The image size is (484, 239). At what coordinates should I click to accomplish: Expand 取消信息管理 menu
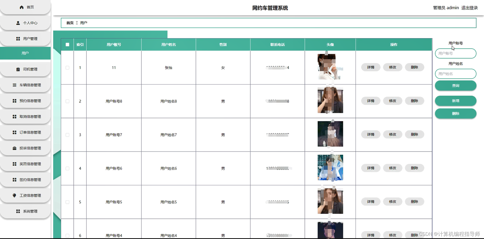pyautogui.click(x=25, y=117)
